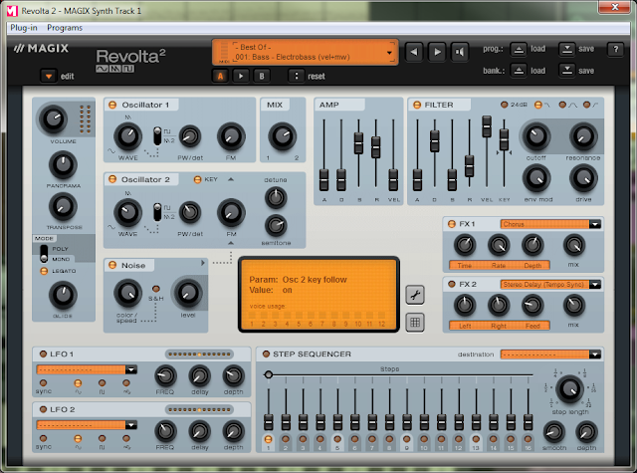This screenshot has width=637, height=473.
Task: Open the wrench settings icon
Action: [415, 295]
